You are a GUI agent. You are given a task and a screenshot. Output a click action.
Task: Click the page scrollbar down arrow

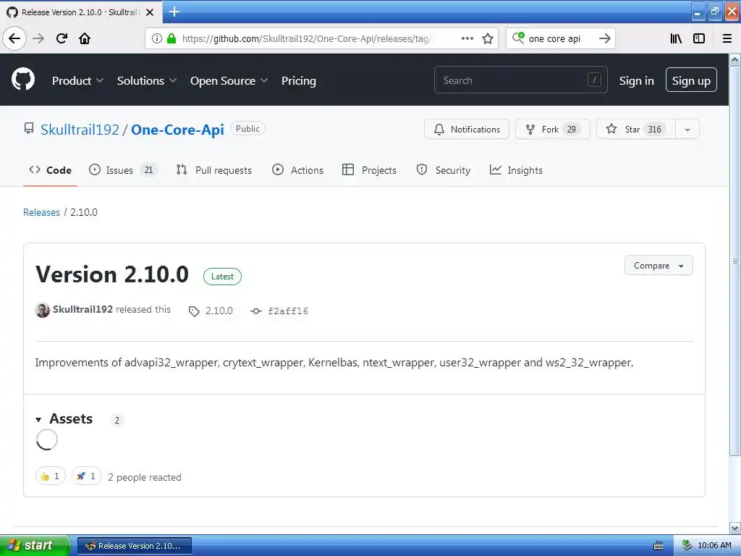735,528
